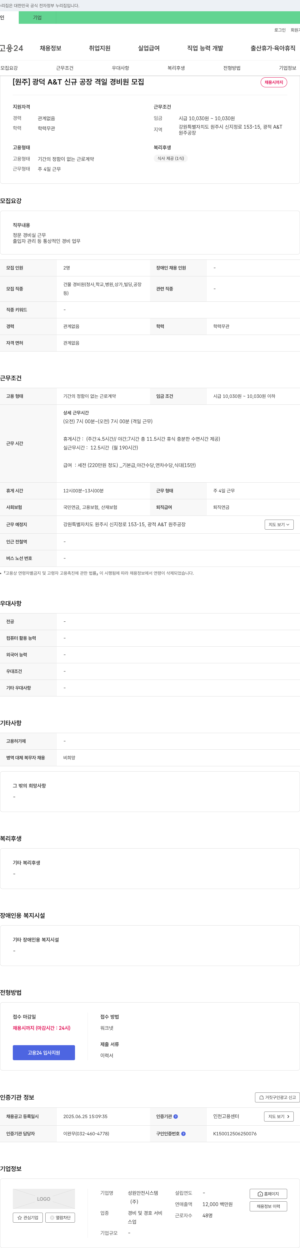Jump to 복리후생 section tab
Screen dimensions: 300x1248
click(176, 68)
